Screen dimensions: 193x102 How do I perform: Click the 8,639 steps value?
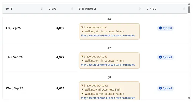click(x=60, y=88)
